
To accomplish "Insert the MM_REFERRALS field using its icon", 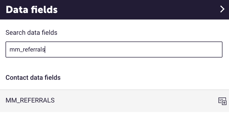I will [222, 101].
